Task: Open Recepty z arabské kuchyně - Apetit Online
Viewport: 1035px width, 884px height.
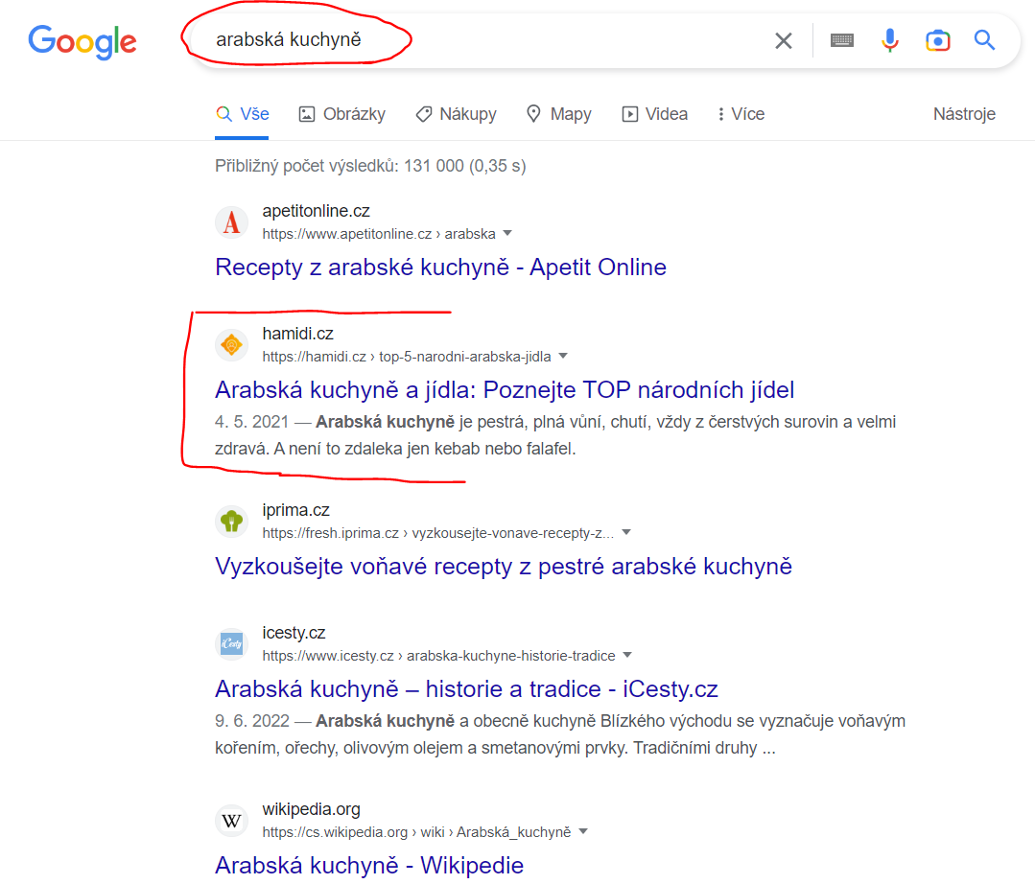Action: pos(441,268)
